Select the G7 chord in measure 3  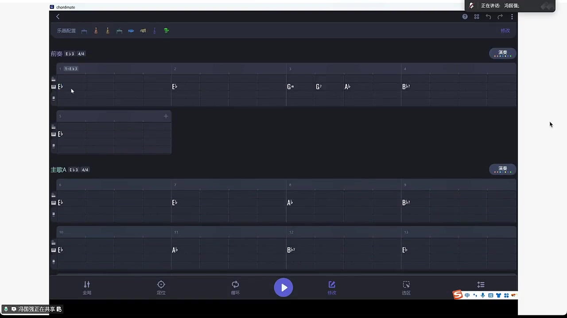coord(319,87)
